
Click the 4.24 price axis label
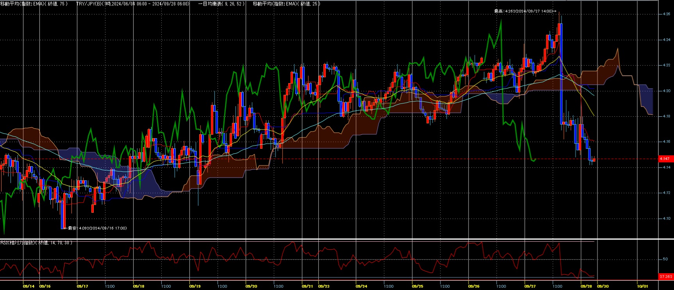coord(666,40)
